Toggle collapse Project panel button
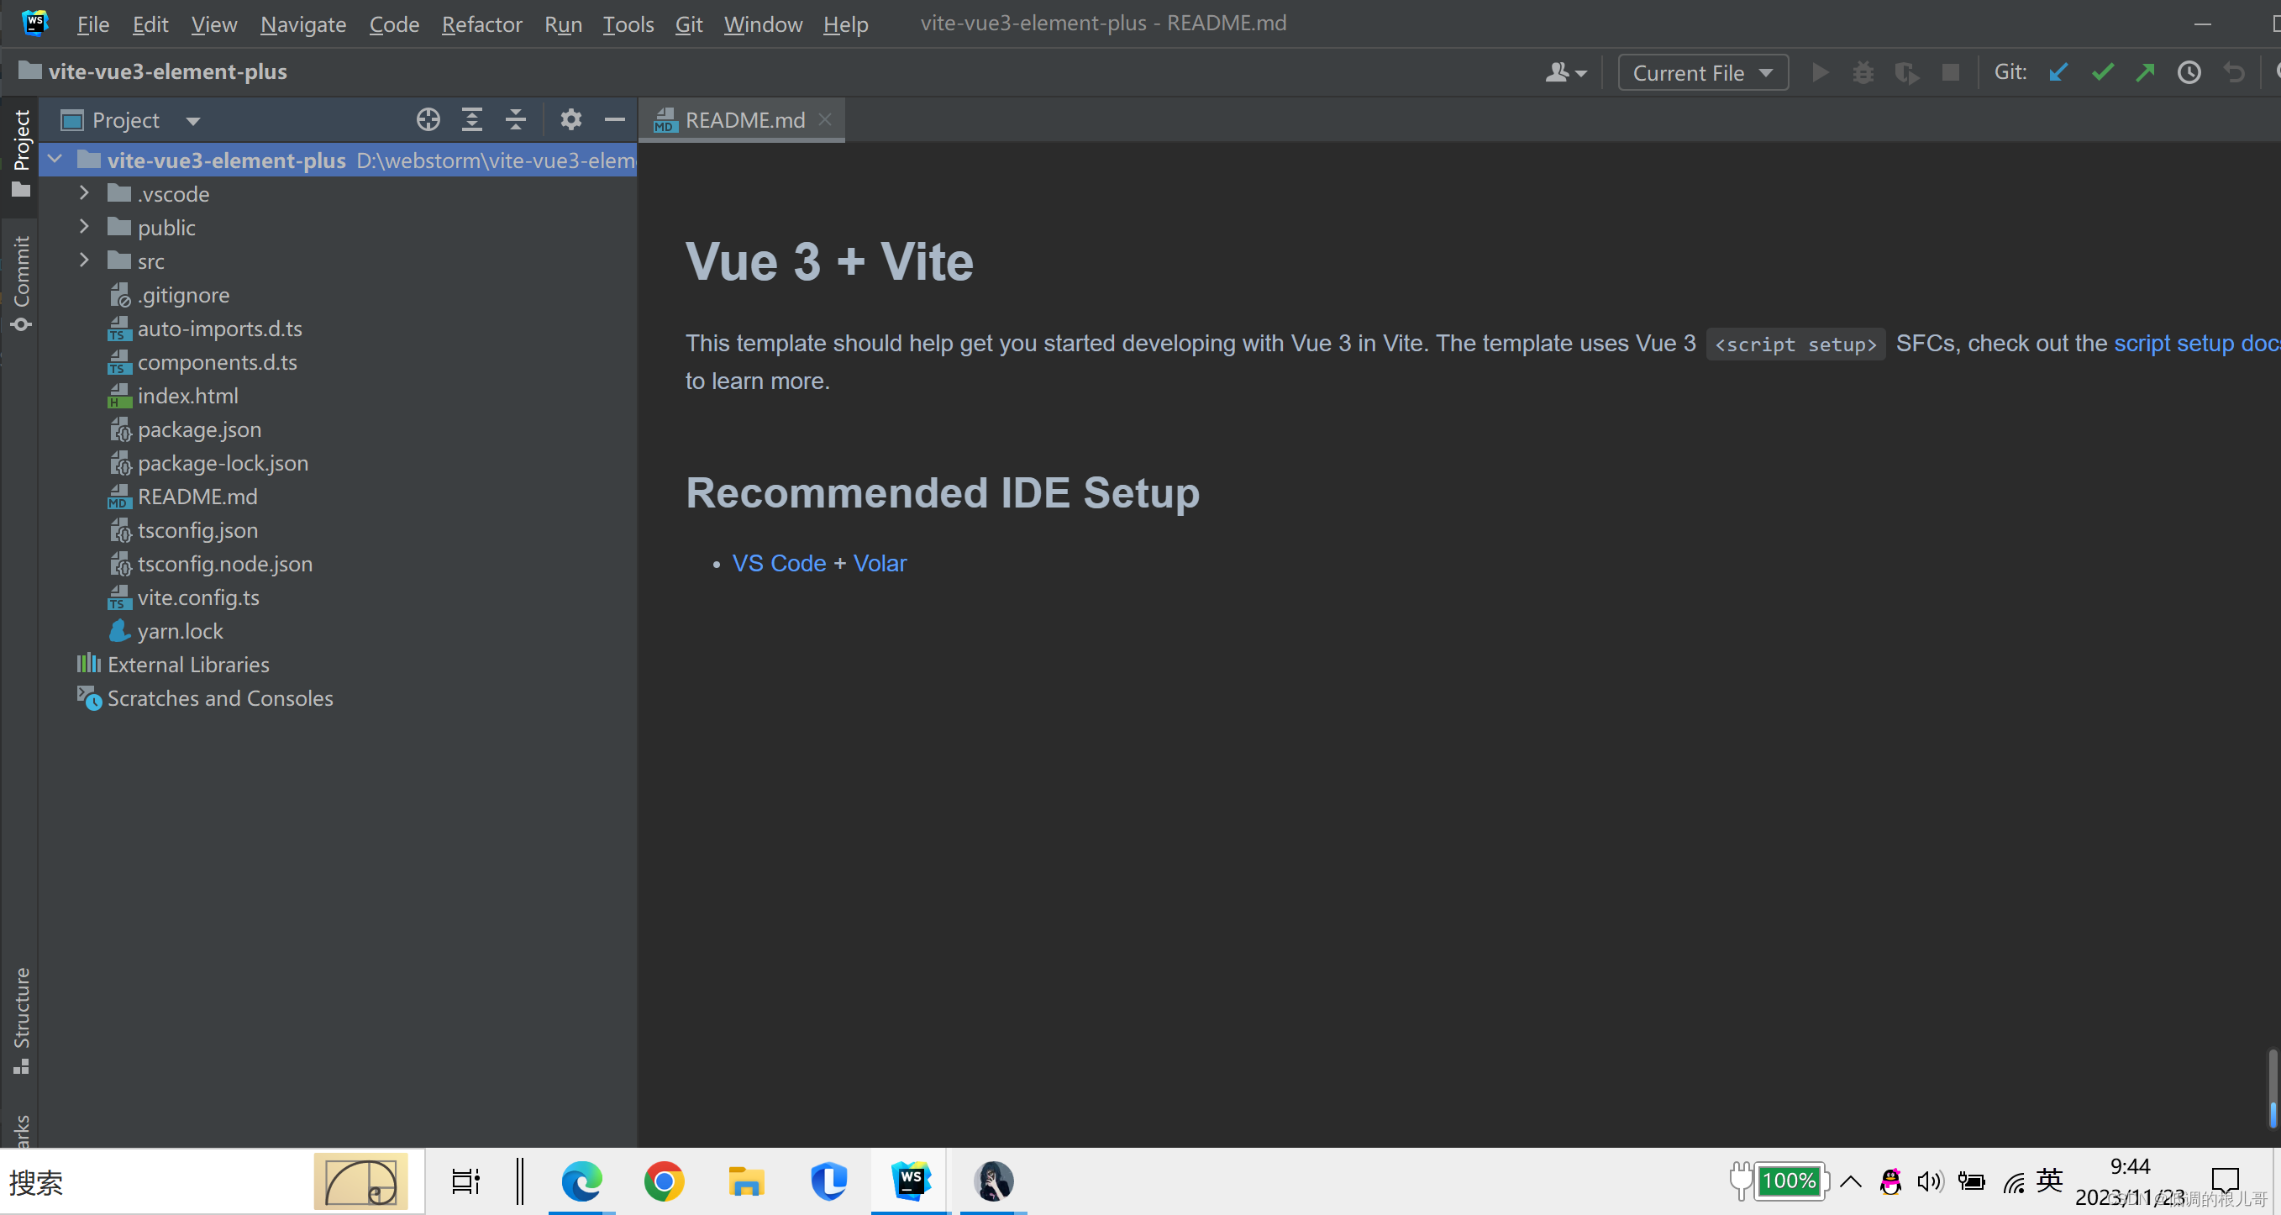This screenshot has height=1215, width=2281. click(616, 119)
